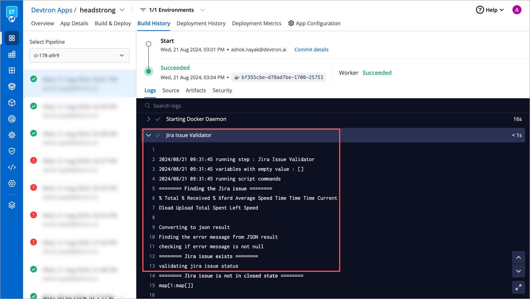The width and height of the screenshot is (530, 299).
Task: Open Global Configurations gear in sidebar
Action: pos(11,183)
